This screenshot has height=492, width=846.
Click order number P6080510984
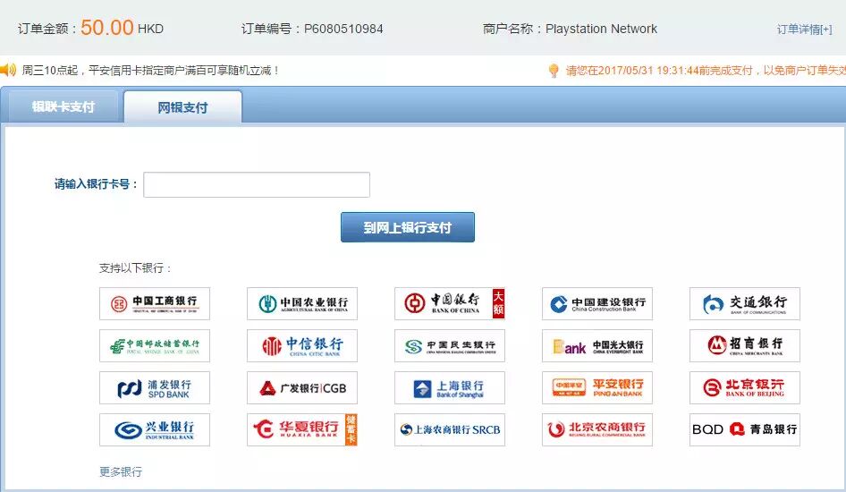pyautogui.click(x=343, y=29)
